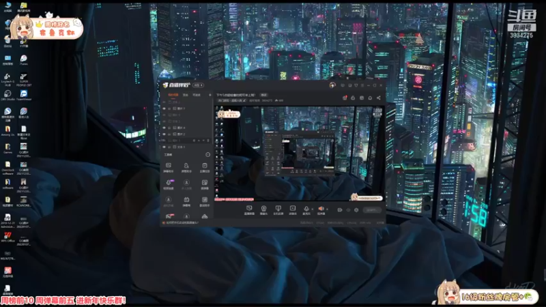Open the user avatar in title bar
546x307 pixels.
click(x=332, y=85)
